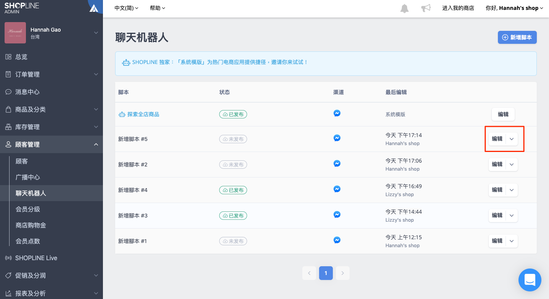
Task: Click the 库存管理 warehouse icon
Action: pyautogui.click(x=8, y=127)
